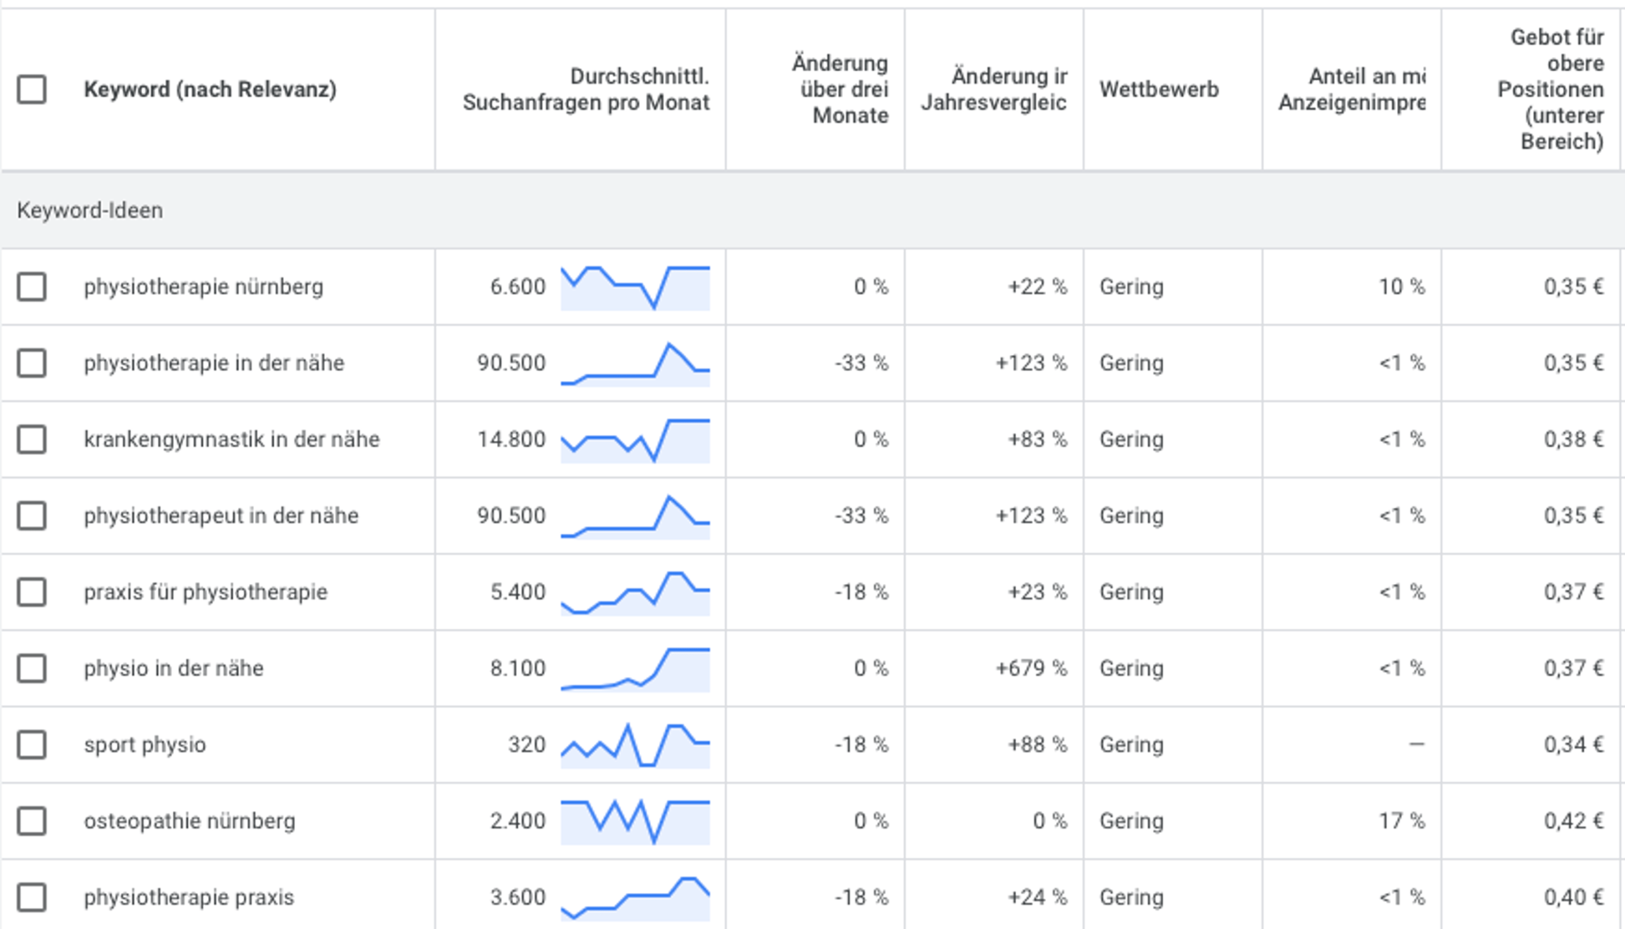View osteopathie nürnberg search trend sparkline

coord(635,822)
